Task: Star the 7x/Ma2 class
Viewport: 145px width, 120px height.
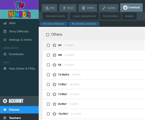Action: 54,94
